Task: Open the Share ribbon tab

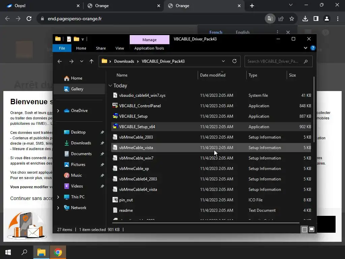Action: coord(101,48)
